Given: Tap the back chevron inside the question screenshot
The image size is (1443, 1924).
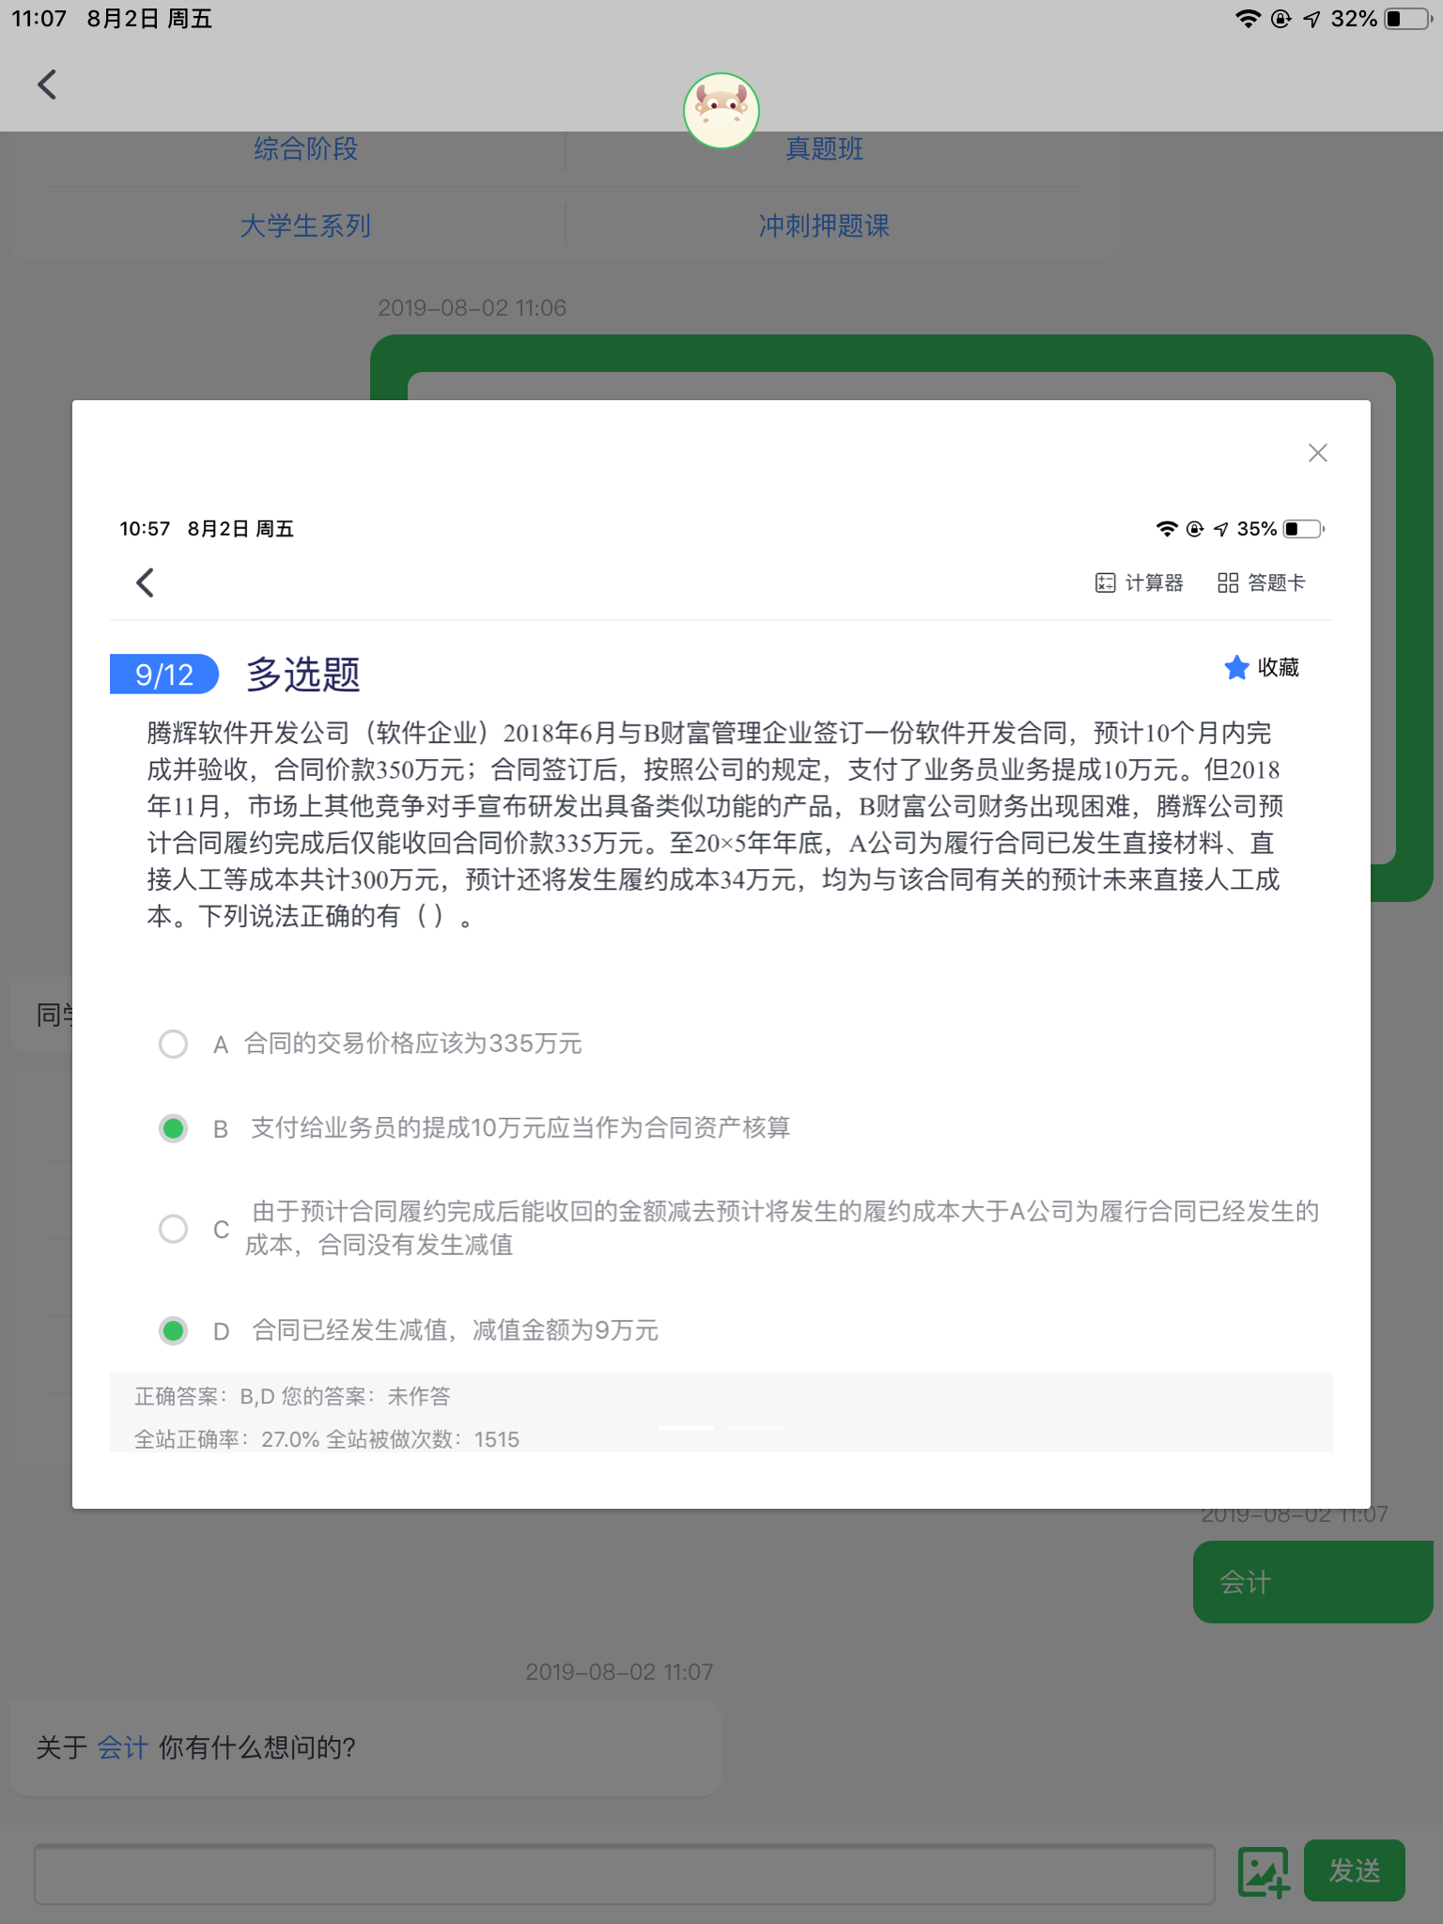Looking at the screenshot, I should [146, 582].
